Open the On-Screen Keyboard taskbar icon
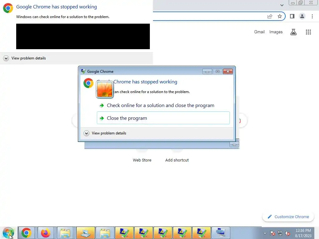This screenshot has width=319, height=239. pos(221,233)
